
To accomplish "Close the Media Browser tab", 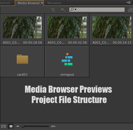I will point(42,3).
